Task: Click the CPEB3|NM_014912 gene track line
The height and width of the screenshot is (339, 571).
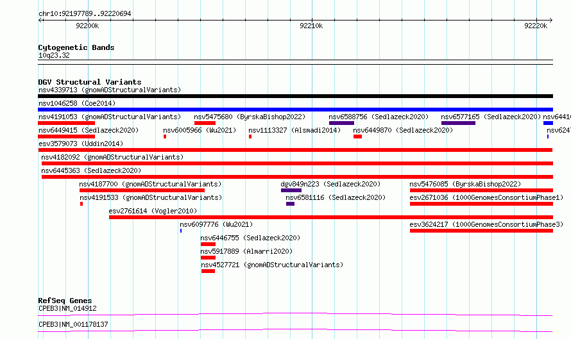Action: [x=295, y=314]
